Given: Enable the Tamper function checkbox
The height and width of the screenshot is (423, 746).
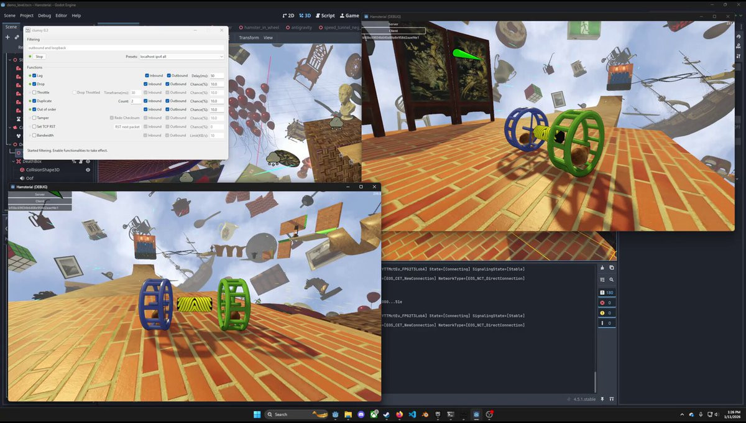Looking at the screenshot, I should coord(34,118).
